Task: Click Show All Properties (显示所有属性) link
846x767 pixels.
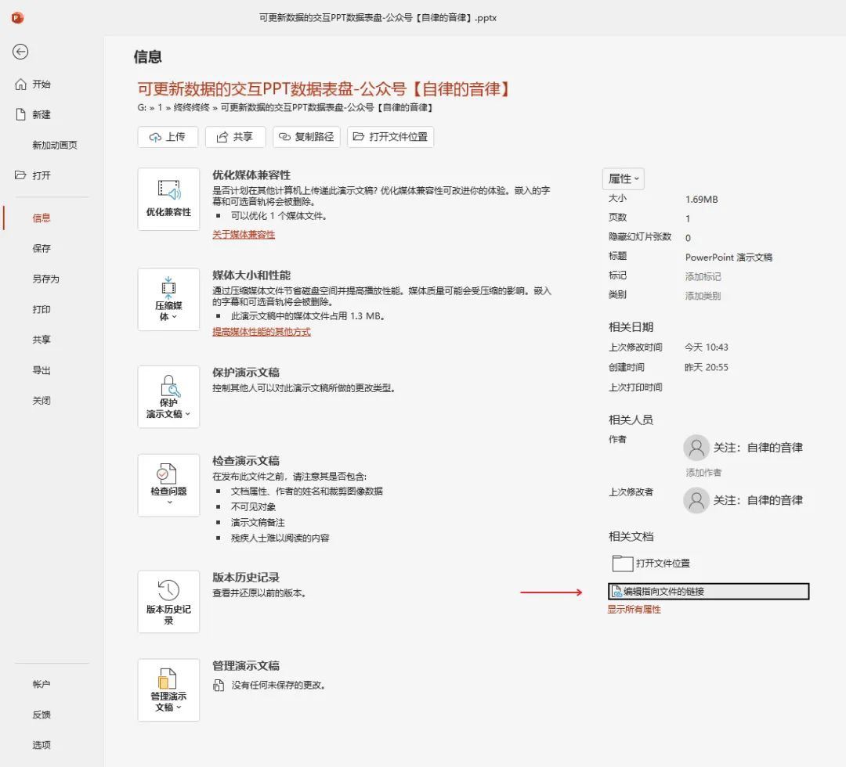Action: pyautogui.click(x=634, y=610)
